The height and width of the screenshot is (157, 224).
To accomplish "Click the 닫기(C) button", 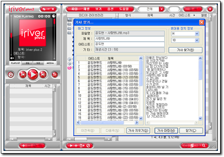I will [191, 130].
